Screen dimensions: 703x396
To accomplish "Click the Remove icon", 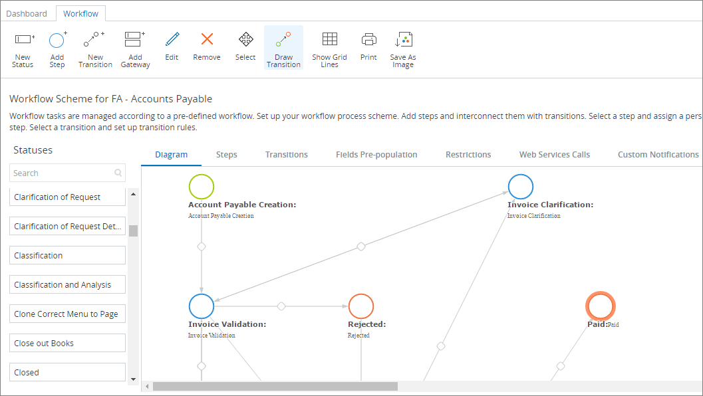I will click(206, 47).
